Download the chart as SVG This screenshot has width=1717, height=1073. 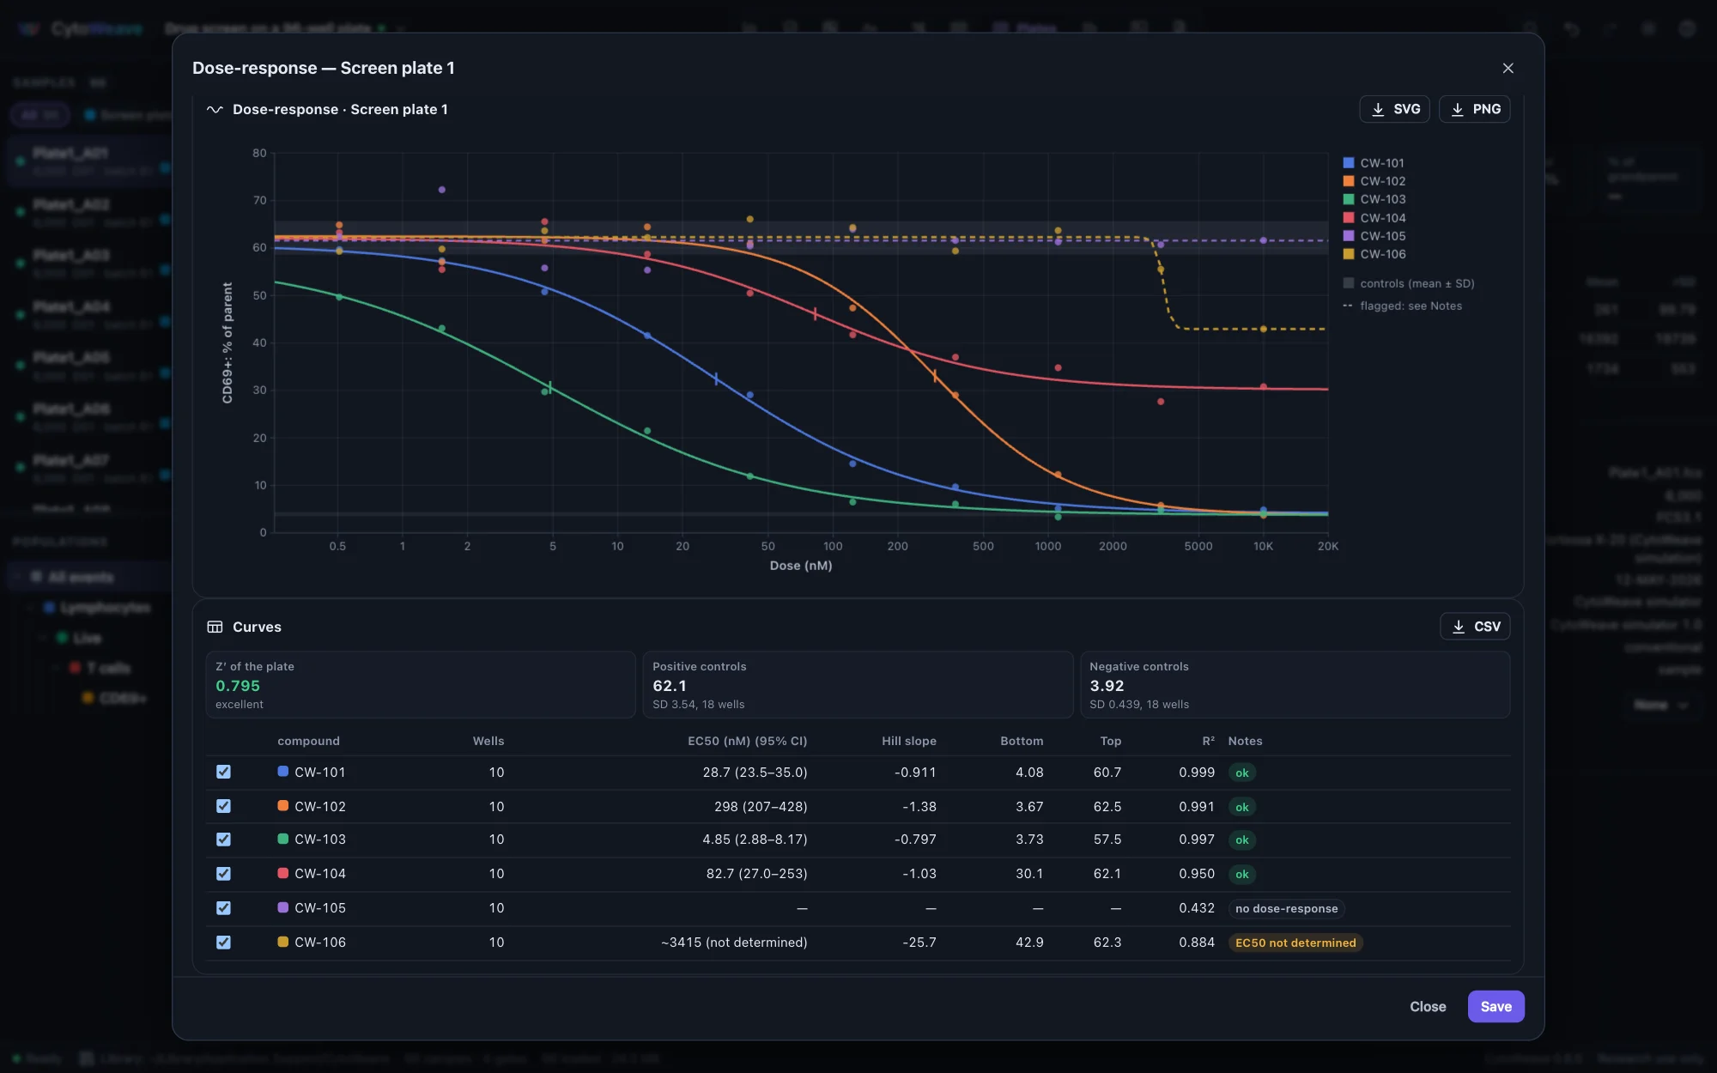click(1394, 109)
